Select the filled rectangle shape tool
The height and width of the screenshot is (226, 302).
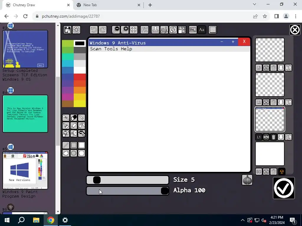pyautogui.click(x=81, y=145)
